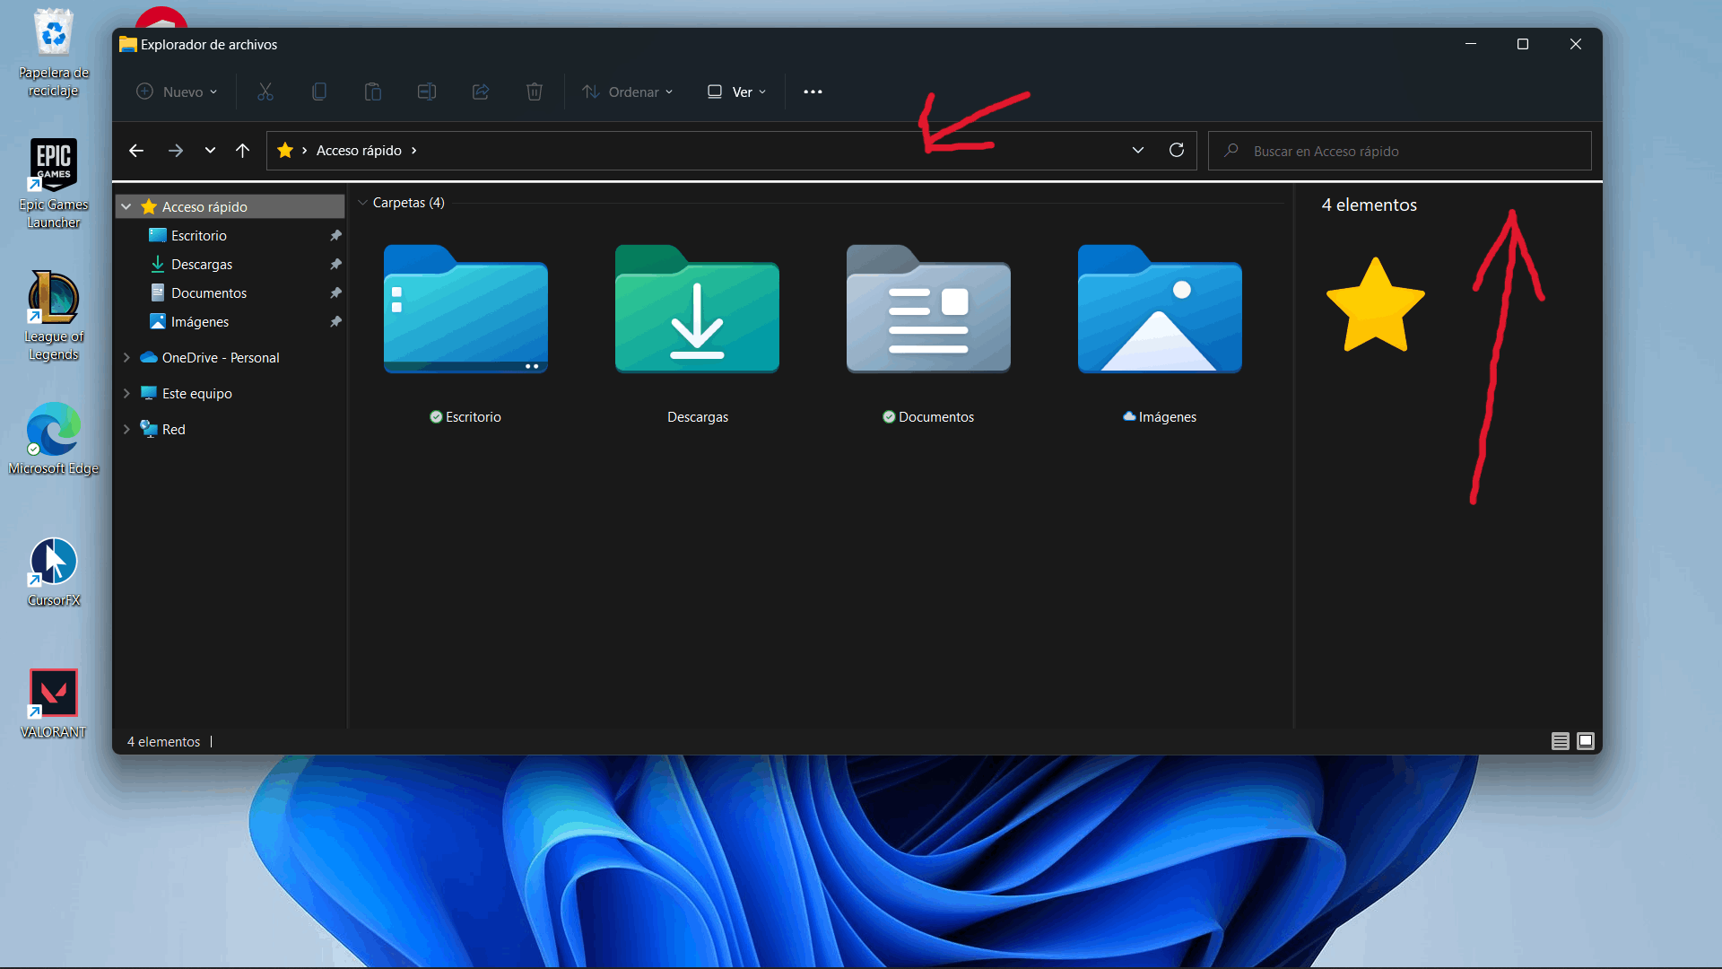The height and width of the screenshot is (969, 1722).
Task: Maximize the Explorador de archivos window
Action: [x=1522, y=44]
